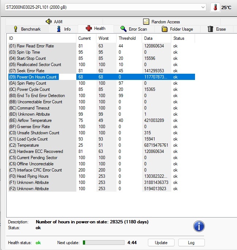Click data value 68719476761 in Temperature row
This screenshot has height=250, width=237.
pos(156,145)
